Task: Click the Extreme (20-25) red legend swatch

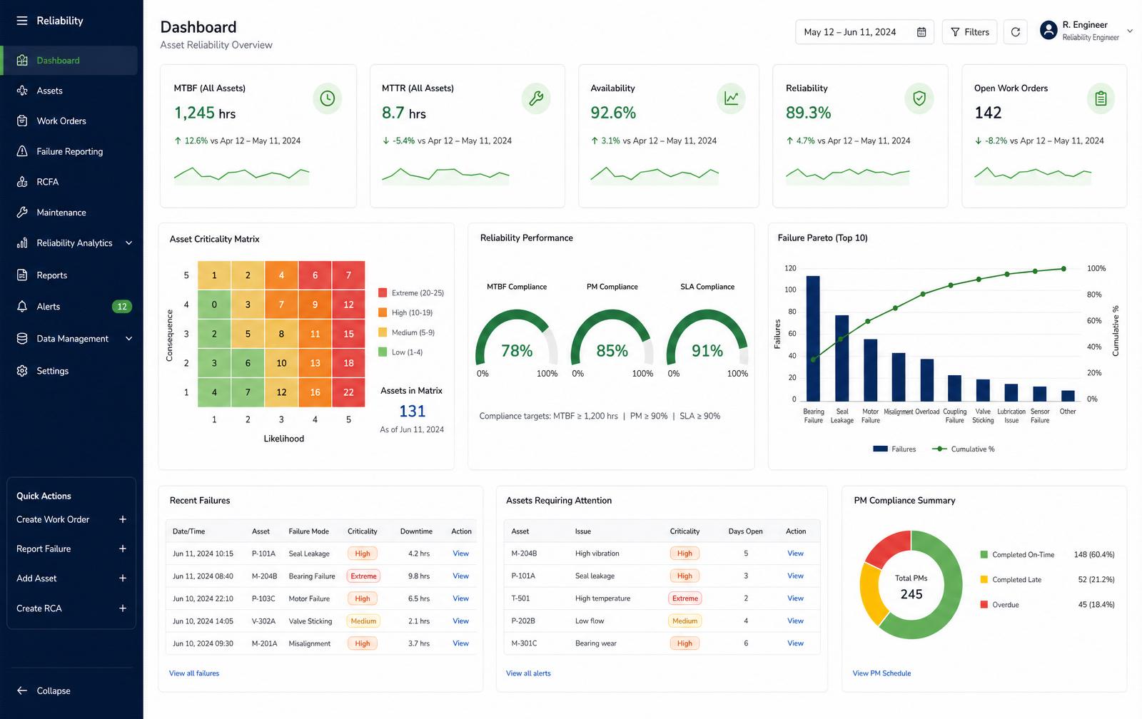Action: click(x=383, y=292)
